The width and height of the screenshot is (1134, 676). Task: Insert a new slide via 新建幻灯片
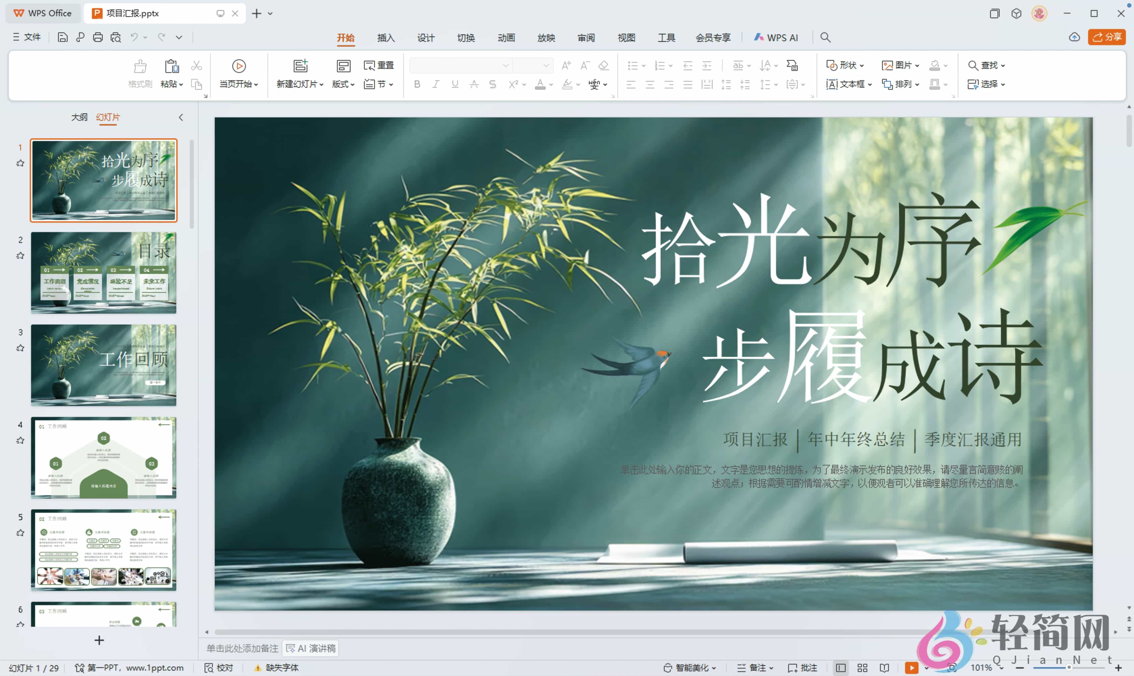click(x=299, y=73)
